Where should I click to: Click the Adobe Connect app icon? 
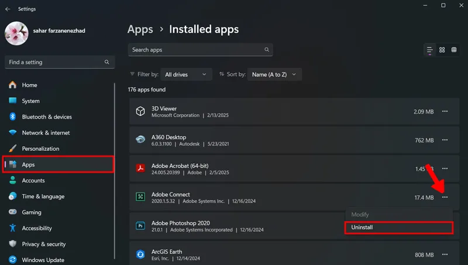(140, 197)
